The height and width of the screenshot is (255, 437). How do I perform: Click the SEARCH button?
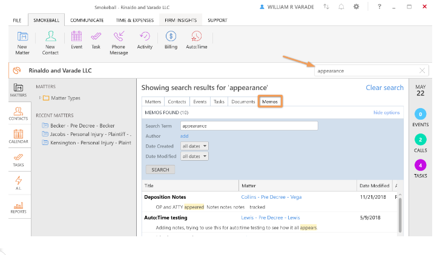coord(160,170)
